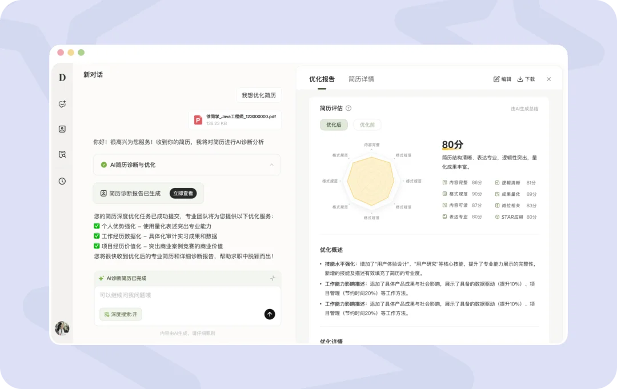Switch to the 简历详情 tab
617x389 pixels.
[x=361, y=79]
